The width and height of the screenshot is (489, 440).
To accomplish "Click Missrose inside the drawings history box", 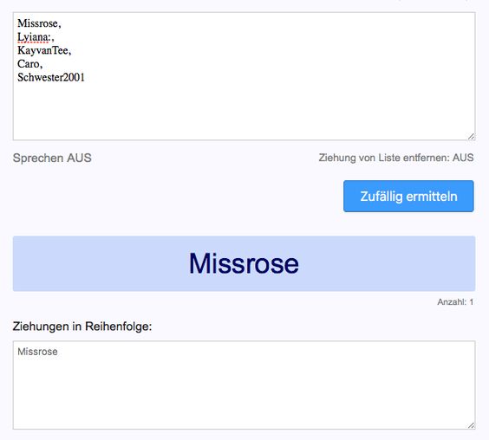I will point(37,352).
